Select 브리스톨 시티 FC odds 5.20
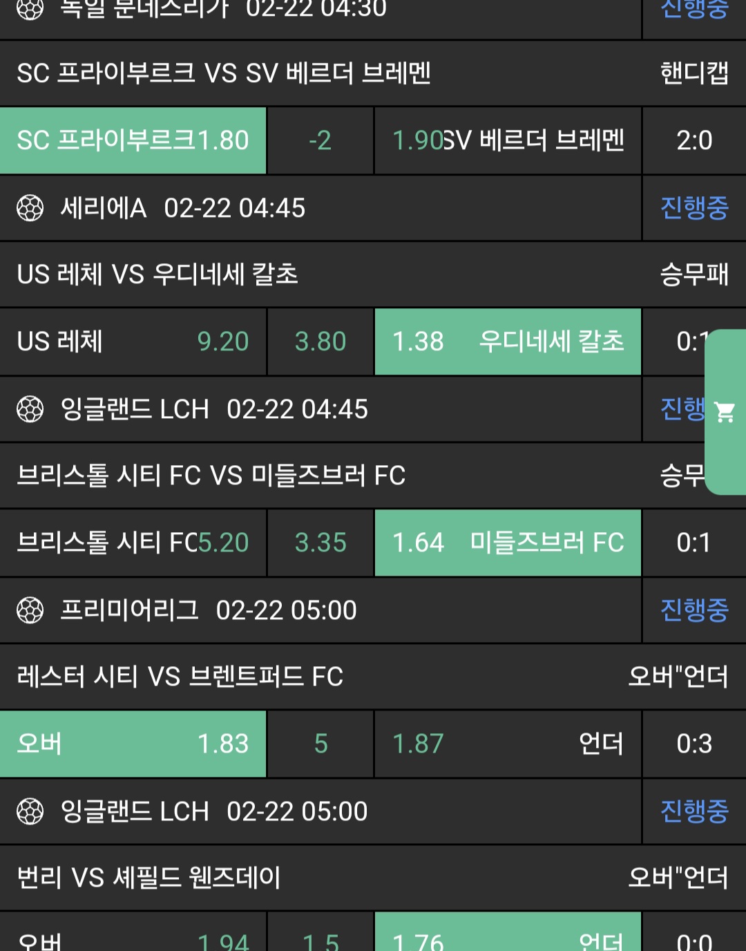746x951 pixels. tap(133, 543)
